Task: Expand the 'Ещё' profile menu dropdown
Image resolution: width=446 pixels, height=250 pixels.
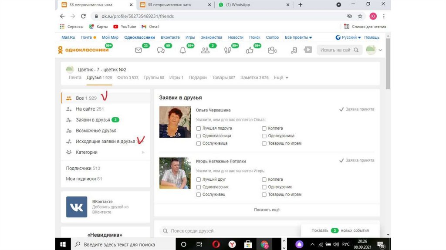Action: point(281,78)
